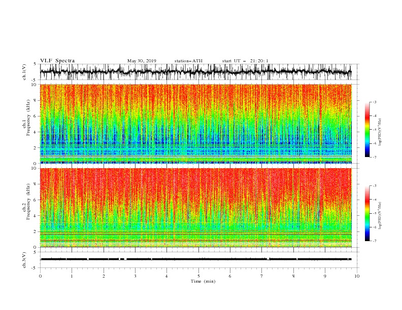The width and height of the screenshot is (402, 310).
Task: Click the 'VLF Spectra' title text
Action: (57, 61)
